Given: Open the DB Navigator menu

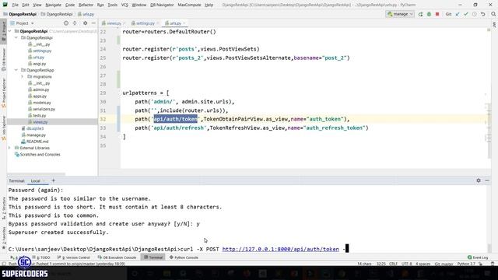Looking at the screenshot, I should (x=162, y=5).
